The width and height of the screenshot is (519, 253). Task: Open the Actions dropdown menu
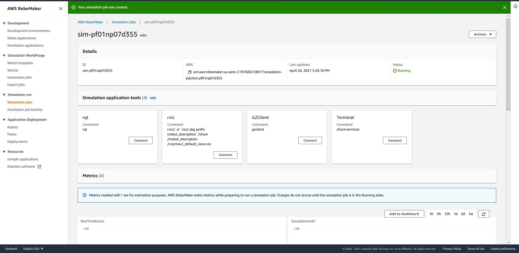coord(482,34)
